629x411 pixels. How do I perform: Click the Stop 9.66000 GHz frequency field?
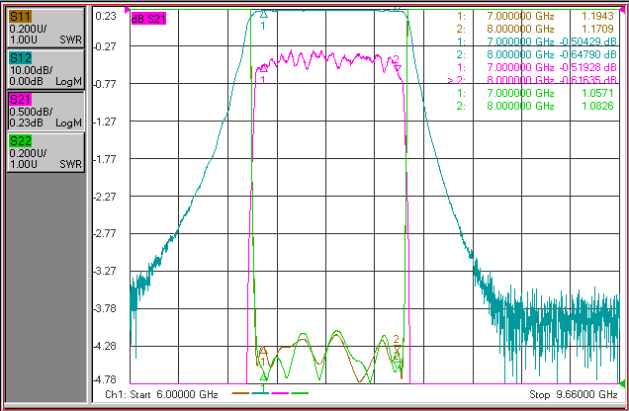[574, 394]
